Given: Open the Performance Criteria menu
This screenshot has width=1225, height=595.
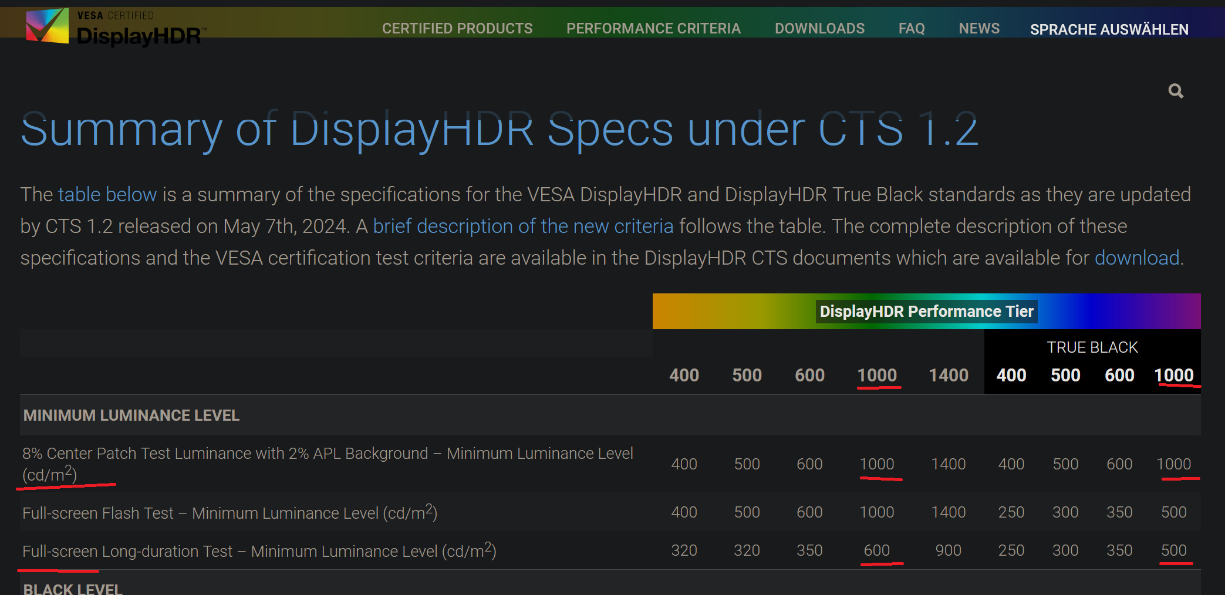Looking at the screenshot, I should pyautogui.click(x=653, y=28).
